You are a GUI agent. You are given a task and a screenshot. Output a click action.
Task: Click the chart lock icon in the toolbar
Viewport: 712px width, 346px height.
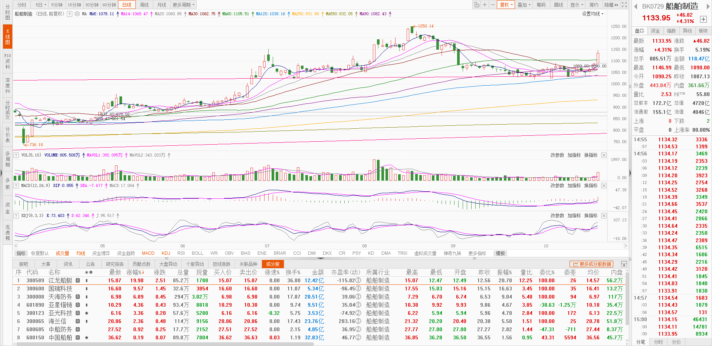[476, 5]
